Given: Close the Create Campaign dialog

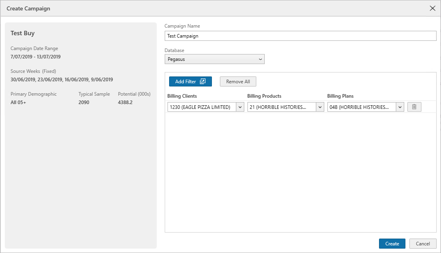Looking at the screenshot, I should pyautogui.click(x=433, y=8).
